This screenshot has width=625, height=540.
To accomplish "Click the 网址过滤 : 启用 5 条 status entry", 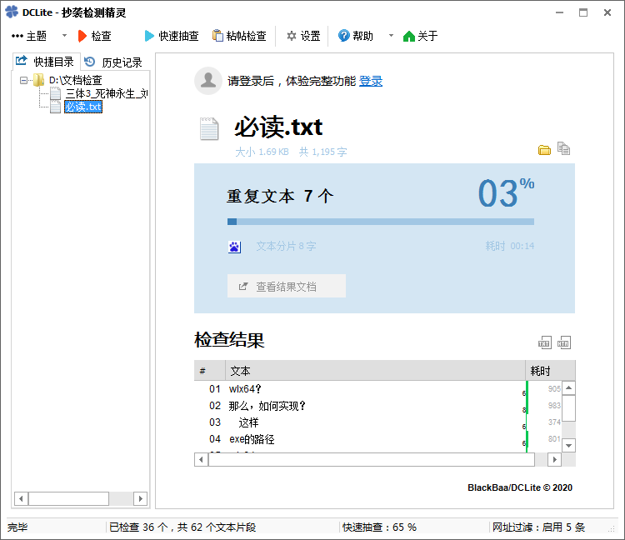I will [538, 527].
